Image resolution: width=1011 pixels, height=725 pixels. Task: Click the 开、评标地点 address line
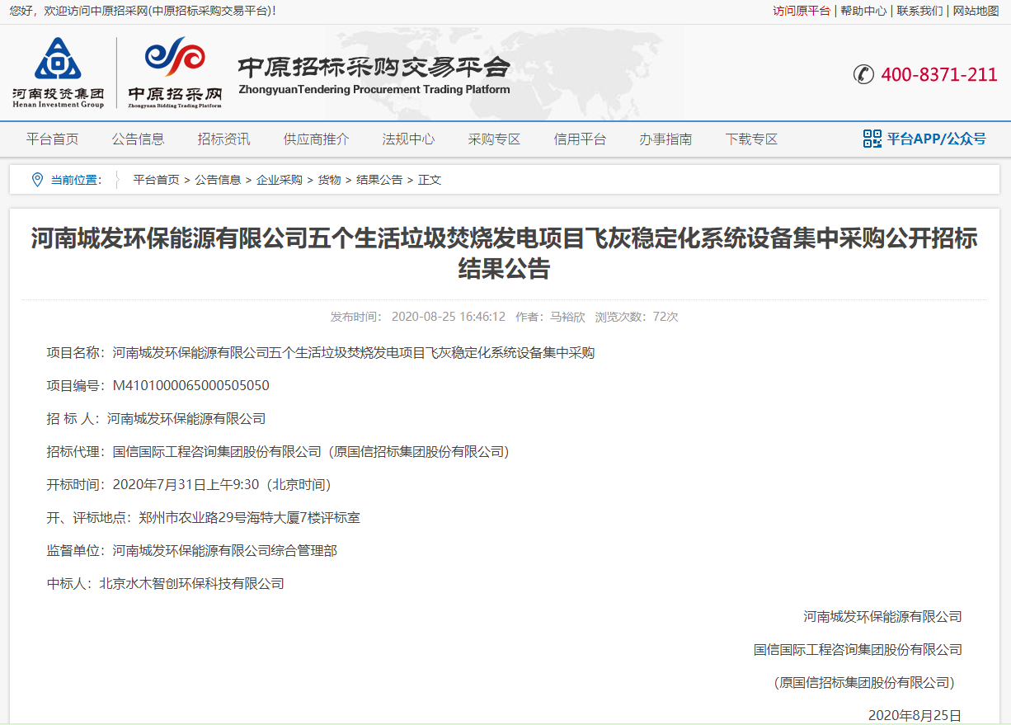pos(203,518)
